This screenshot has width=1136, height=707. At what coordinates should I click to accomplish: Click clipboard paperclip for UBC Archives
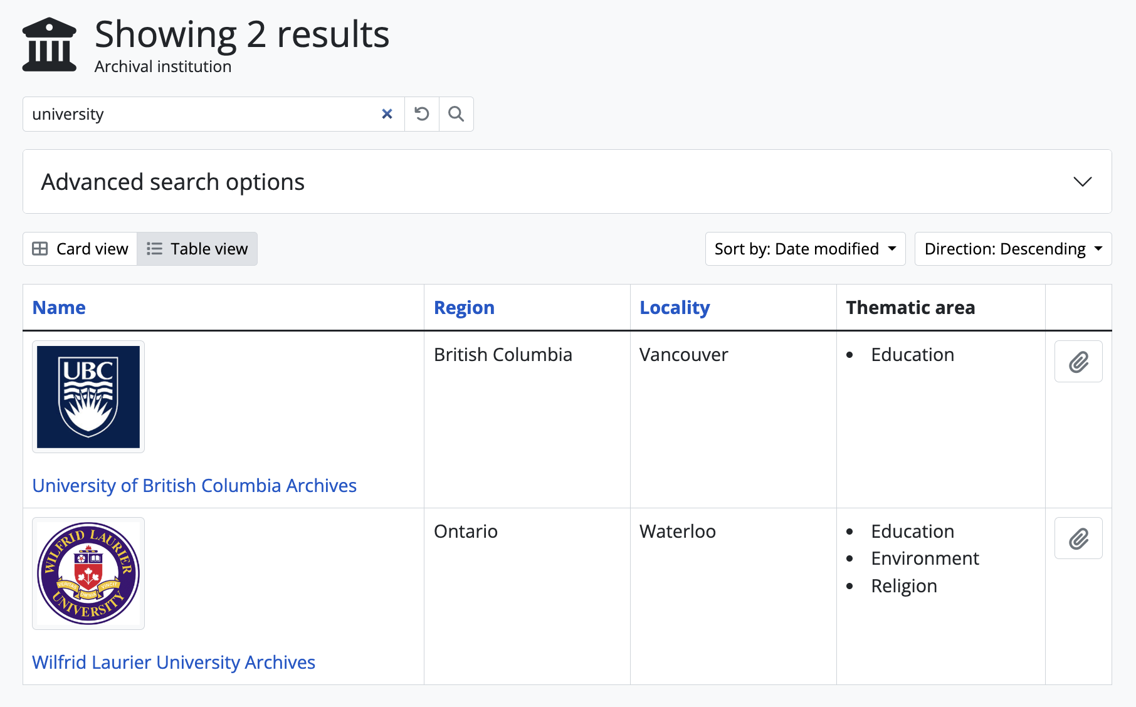click(1078, 362)
